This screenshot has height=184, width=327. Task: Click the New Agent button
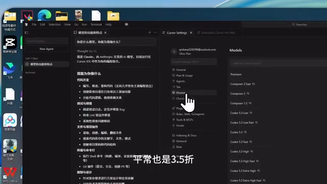tap(46, 49)
